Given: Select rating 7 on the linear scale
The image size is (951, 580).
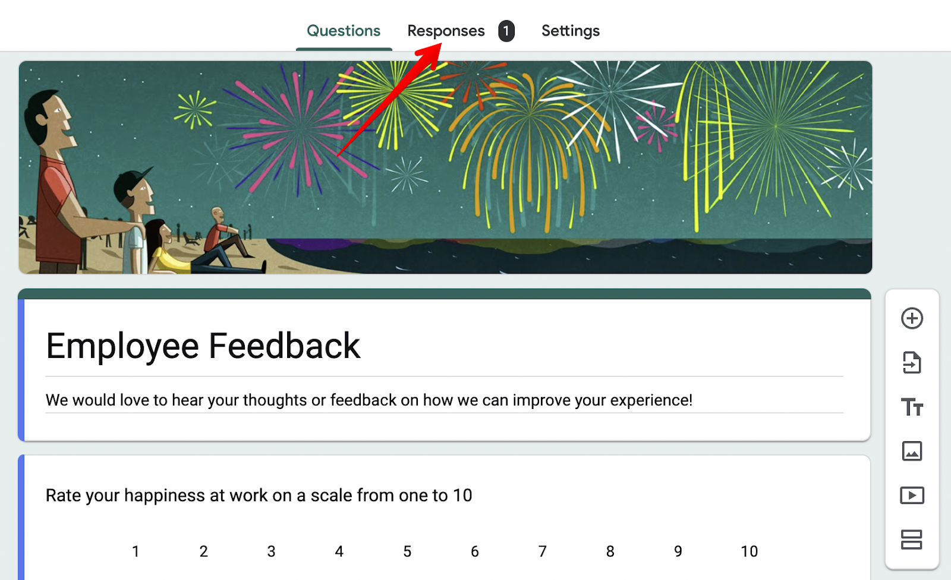Looking at the screenshot, I should (x=543, y=551).
